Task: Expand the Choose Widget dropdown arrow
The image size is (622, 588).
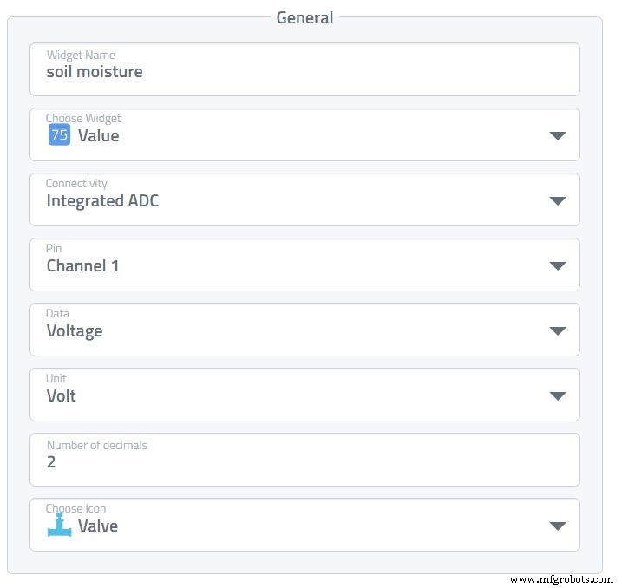Action: [558, 136]
